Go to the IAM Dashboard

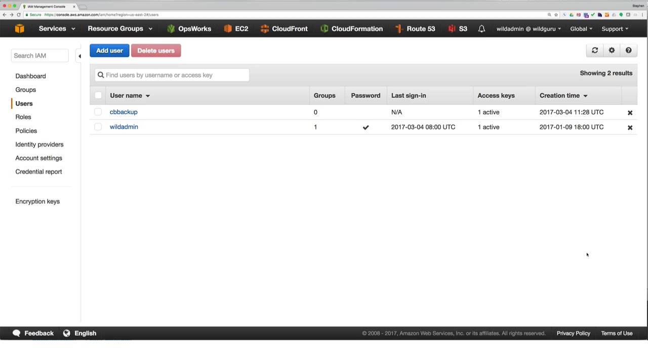[30, 76]
